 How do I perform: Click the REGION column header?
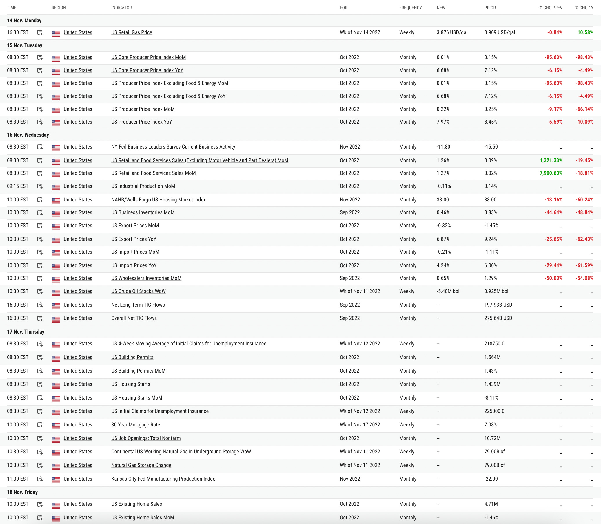[x=59, y=8]
